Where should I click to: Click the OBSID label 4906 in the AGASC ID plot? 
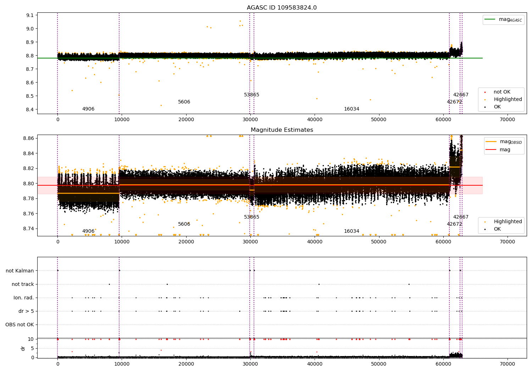point(88,109)
